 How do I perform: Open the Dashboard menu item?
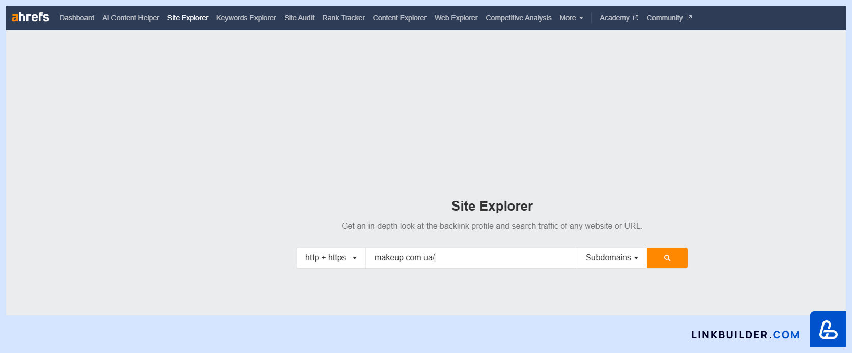(x=77, y=18)
